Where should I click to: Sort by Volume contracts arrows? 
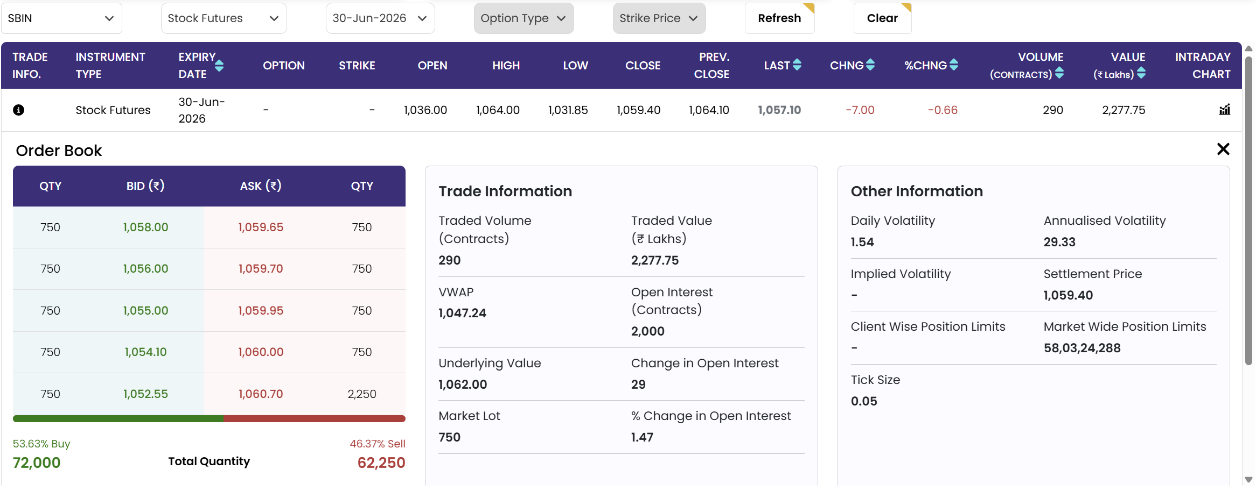[x=1059, y=73]
